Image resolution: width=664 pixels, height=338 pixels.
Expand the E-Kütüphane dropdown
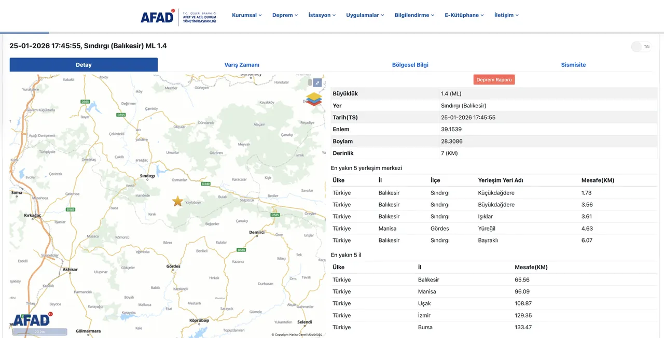[464, 15]
